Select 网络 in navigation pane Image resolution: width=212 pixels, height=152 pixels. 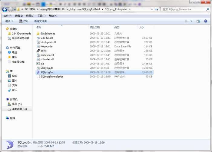pyautogui.click(x=10, y=118)
